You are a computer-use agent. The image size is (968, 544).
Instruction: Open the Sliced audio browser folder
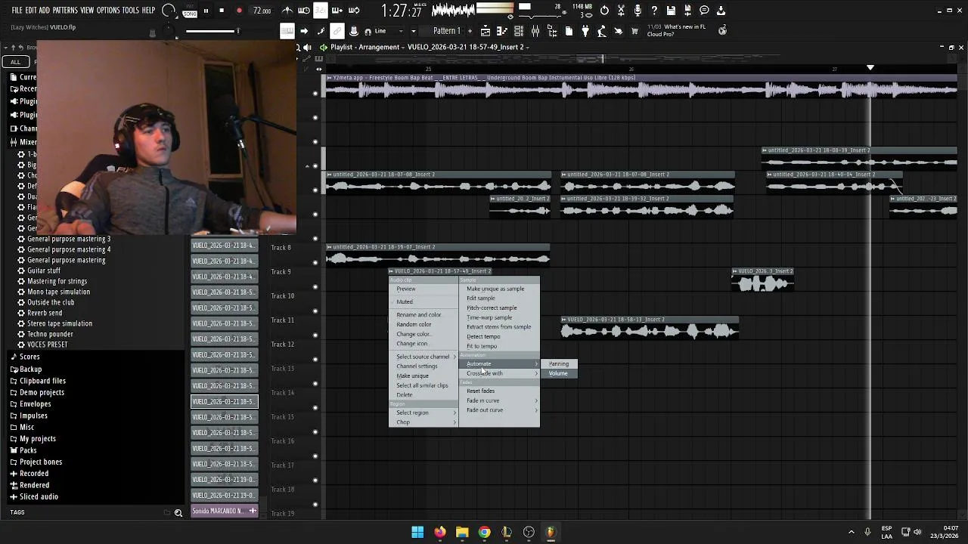pyautogui.click(x=39, y=496)
